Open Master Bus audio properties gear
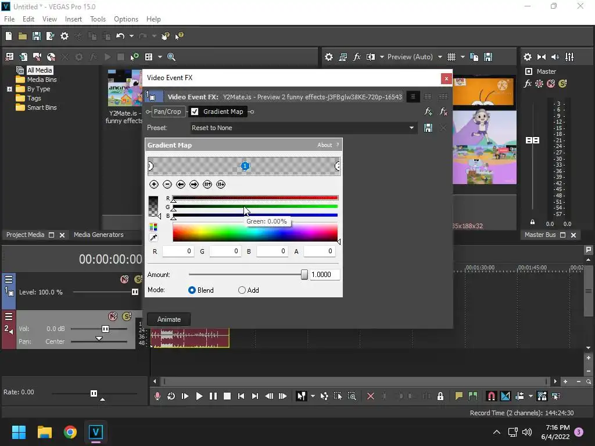This screenshot has height=446, width=595. pos(528,57)
